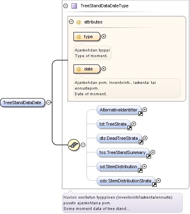Select the AlternativeIdentifier element node
190x214 pixels.
click(x=119, y=110)
